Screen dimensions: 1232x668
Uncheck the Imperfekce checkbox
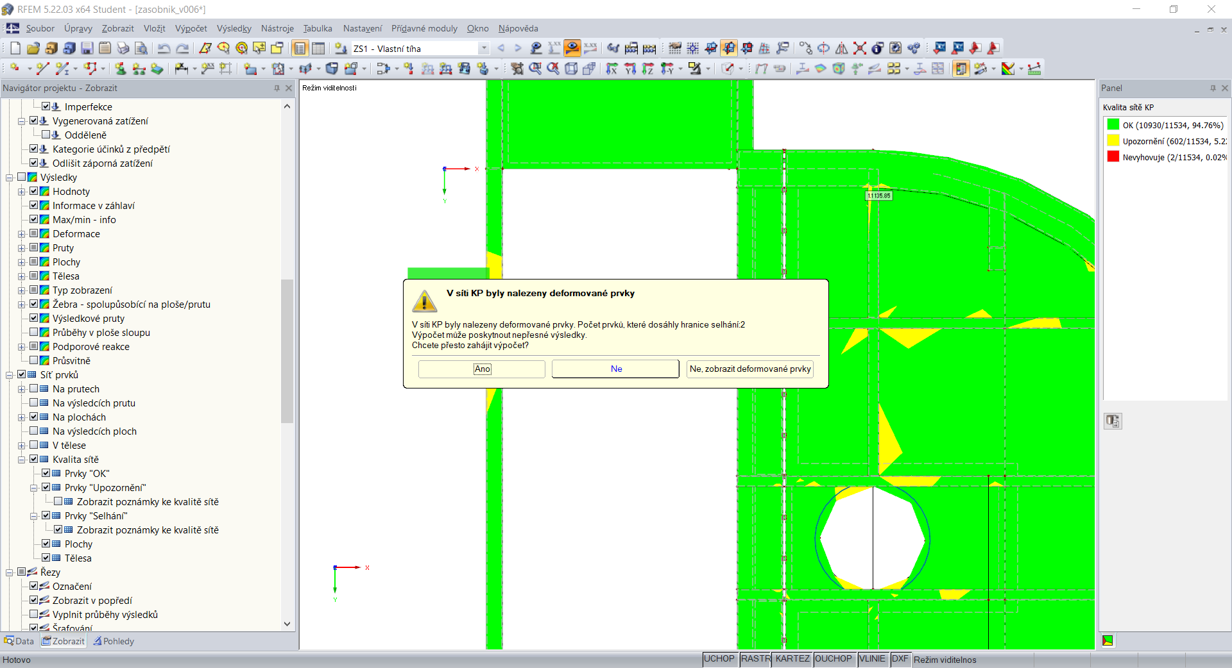pos(46,107)
